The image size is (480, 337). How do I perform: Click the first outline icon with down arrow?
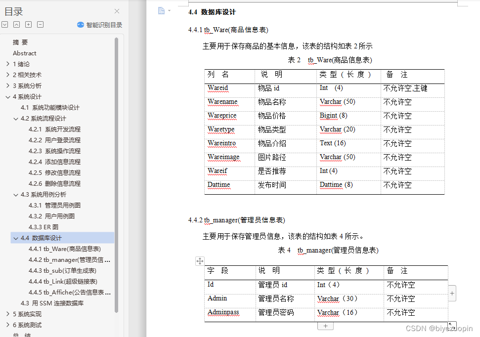click(4, 25)
